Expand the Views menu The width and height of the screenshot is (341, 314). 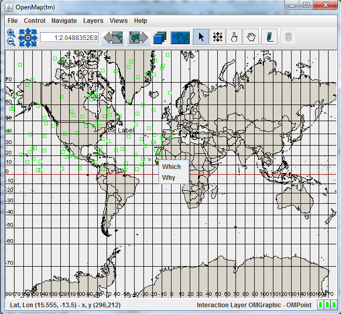pos(119,21)
